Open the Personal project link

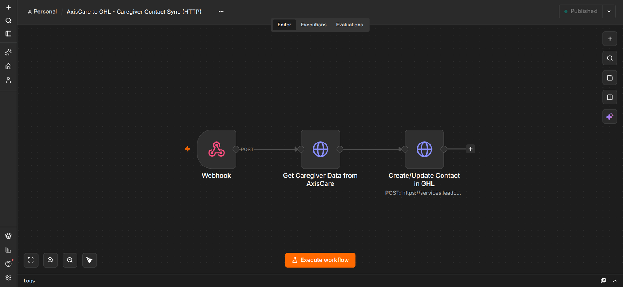coord(42,12)
